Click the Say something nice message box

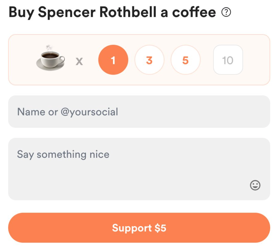coord(139,169)
